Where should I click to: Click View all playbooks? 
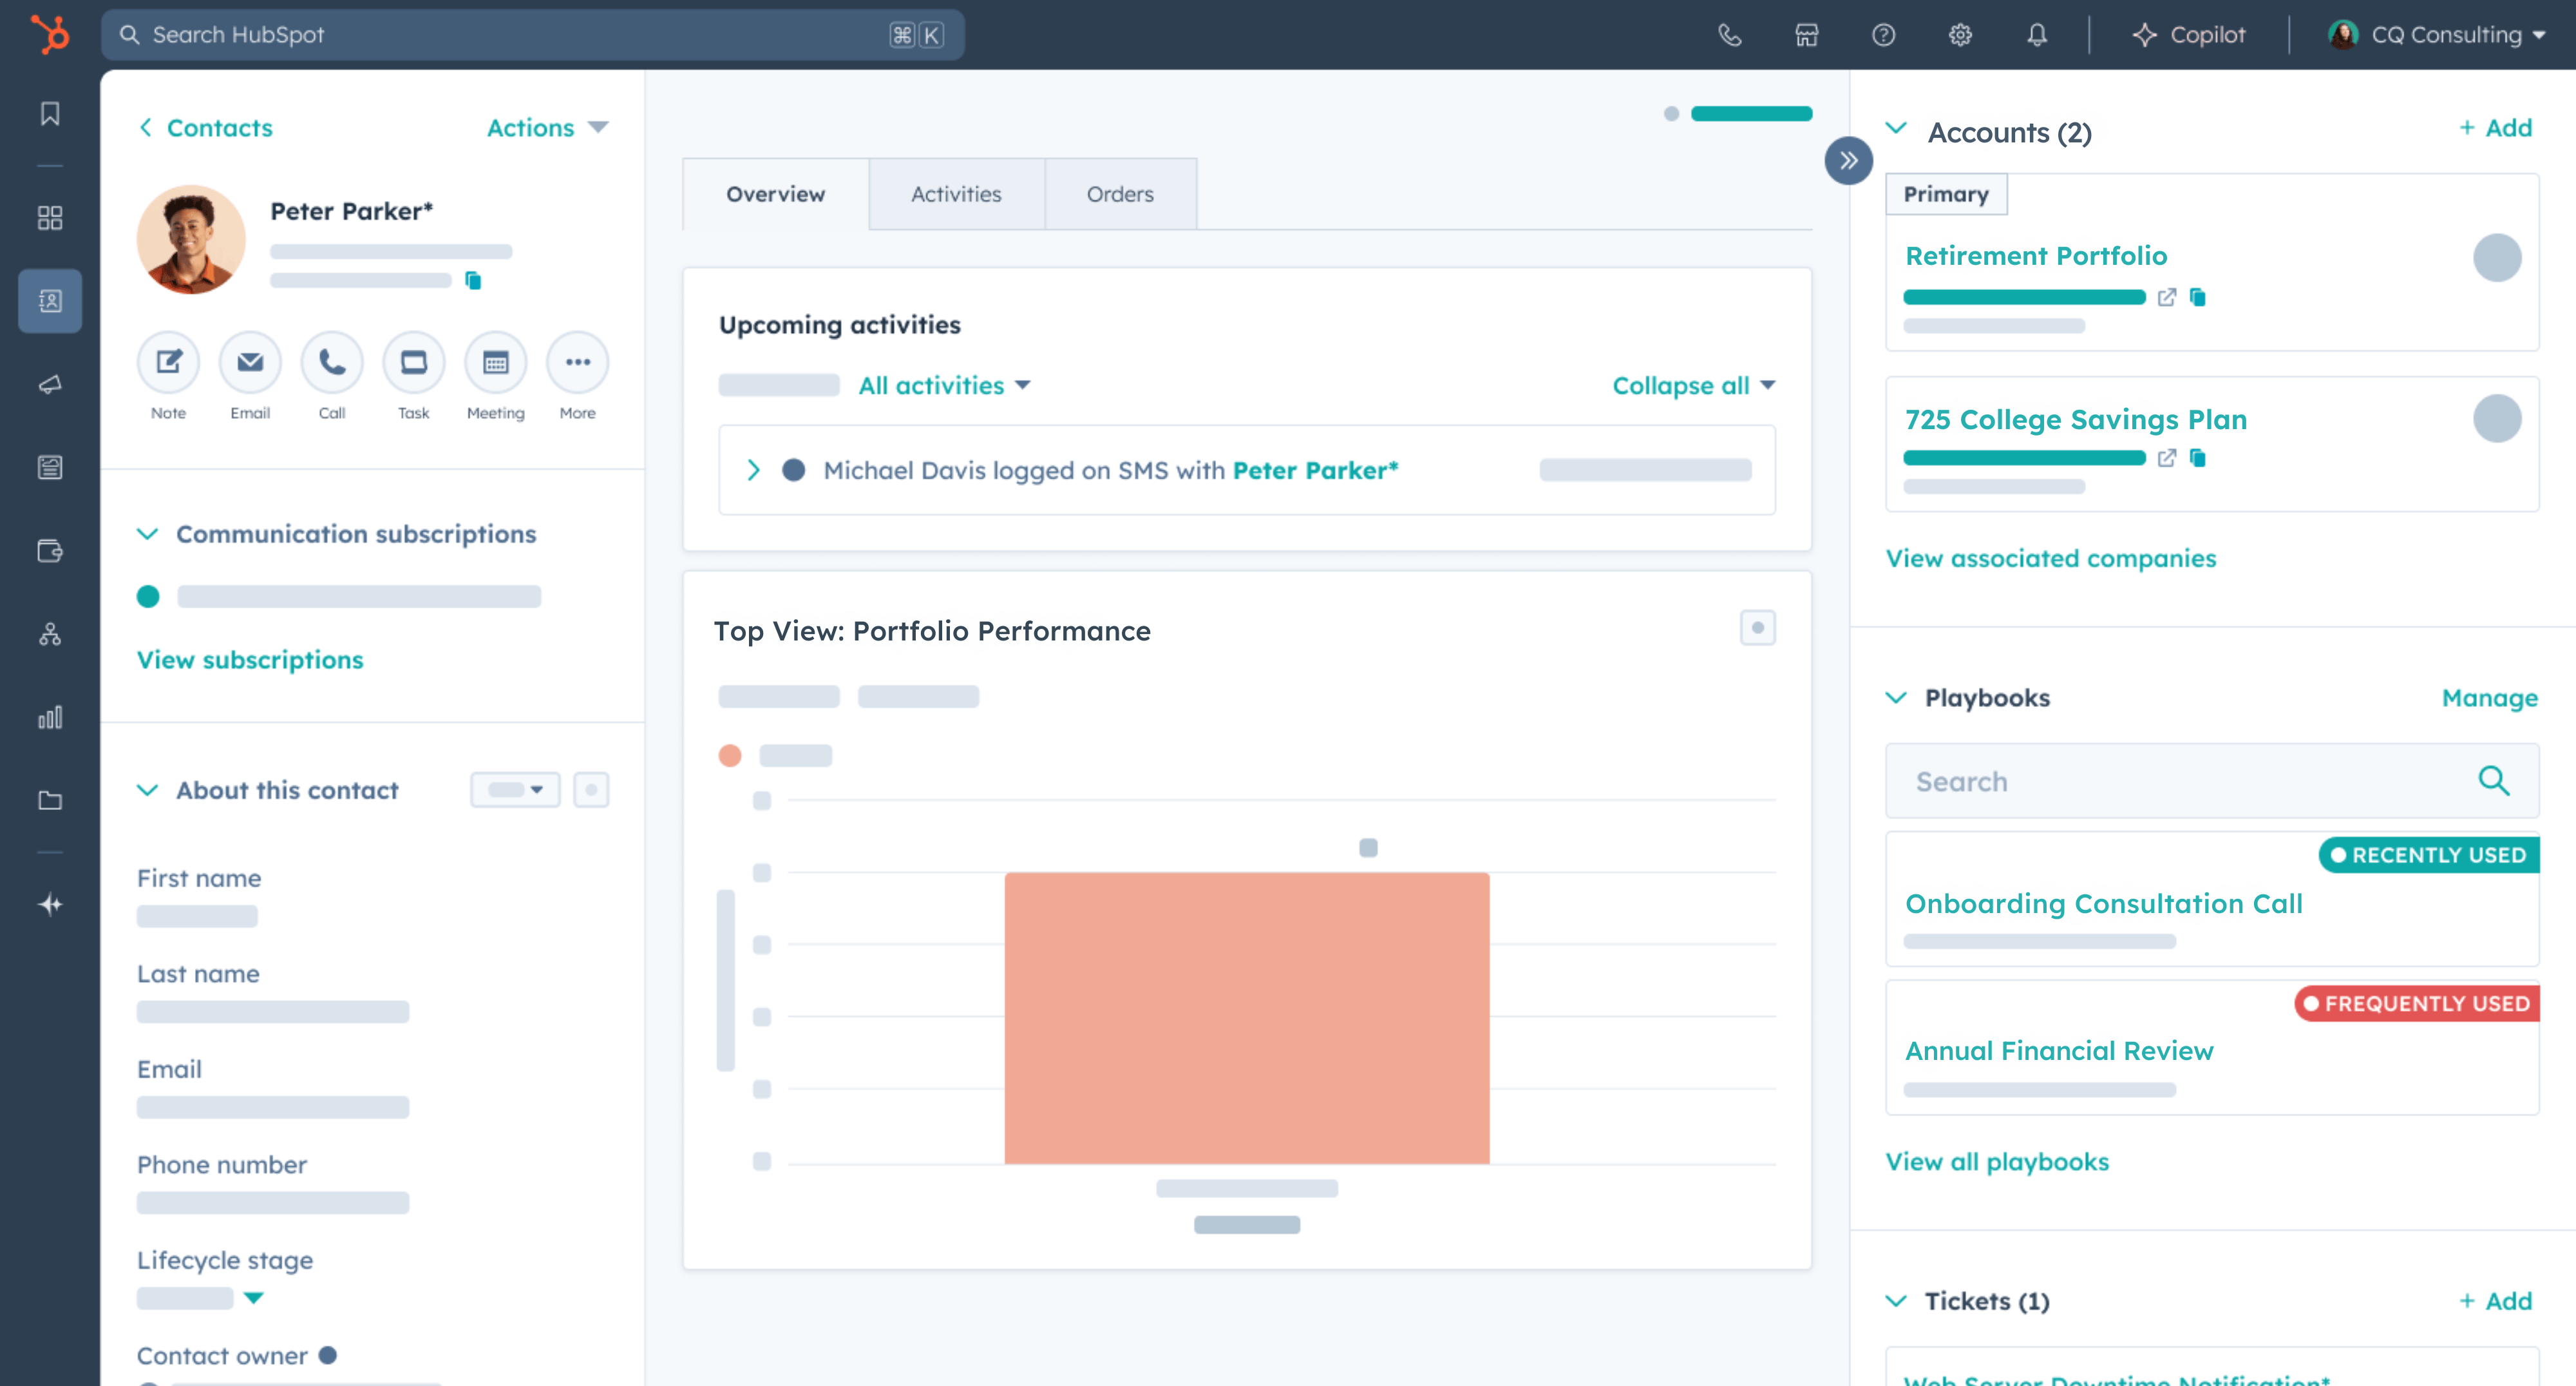pos(1996,1161)
